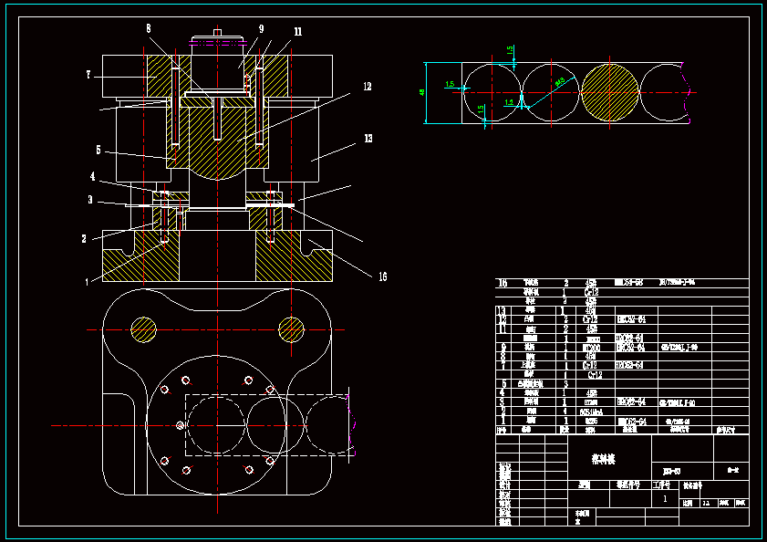
Task: Pick the diameter dimension on the strip circle
Action: click(x=560, y=81)
